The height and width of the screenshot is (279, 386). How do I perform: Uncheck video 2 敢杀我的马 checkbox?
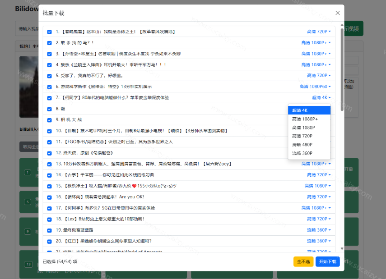[x=50, y=43]
